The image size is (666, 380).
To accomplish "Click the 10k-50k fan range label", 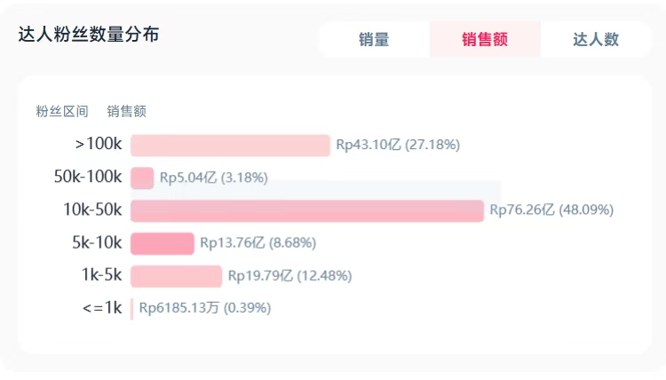I will [92, 210].
